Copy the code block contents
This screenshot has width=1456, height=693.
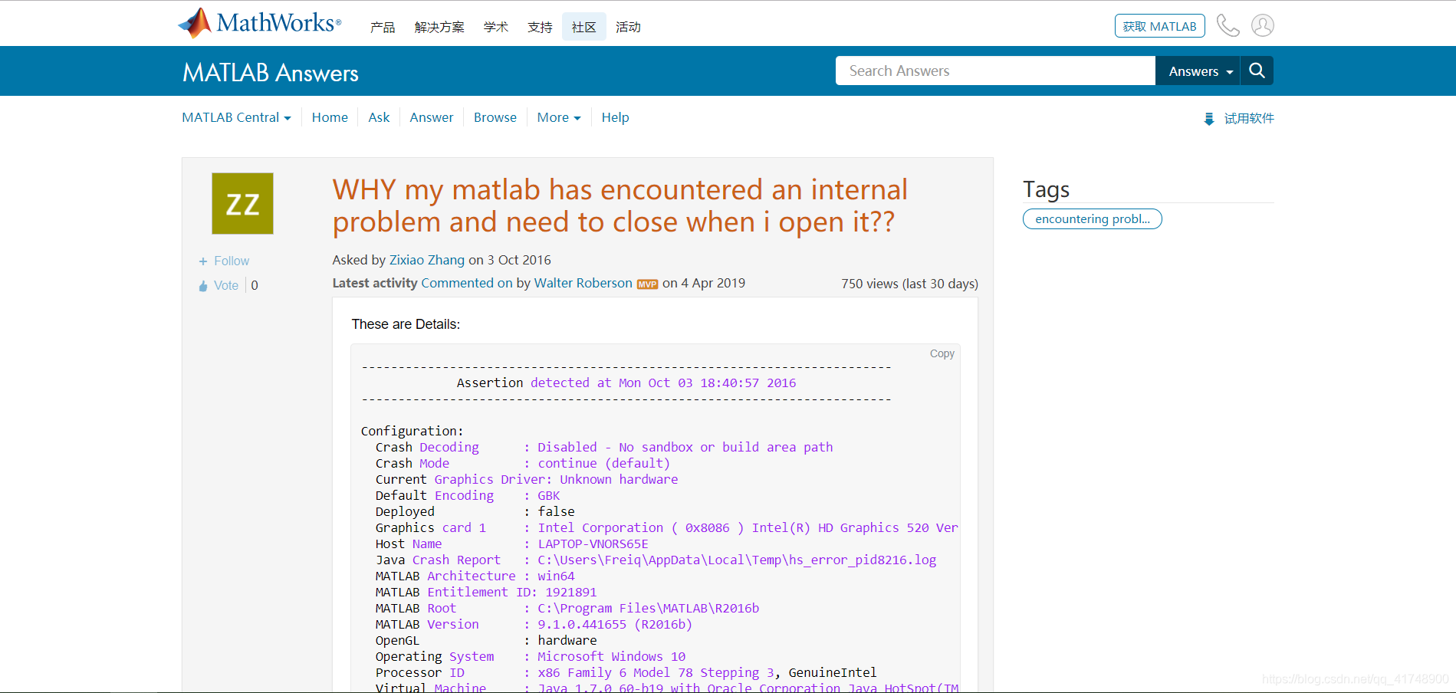click(x=942, y=353)
